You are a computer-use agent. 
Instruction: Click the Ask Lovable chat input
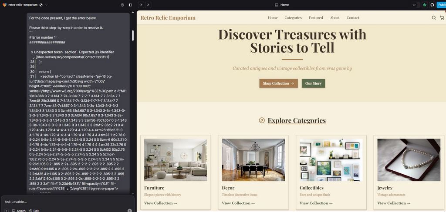(68, 202)
